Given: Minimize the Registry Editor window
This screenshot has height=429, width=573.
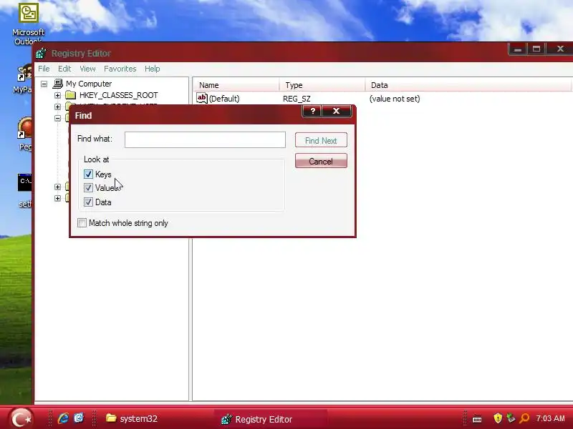Looking at the screenshot, I should pos(517,49).
